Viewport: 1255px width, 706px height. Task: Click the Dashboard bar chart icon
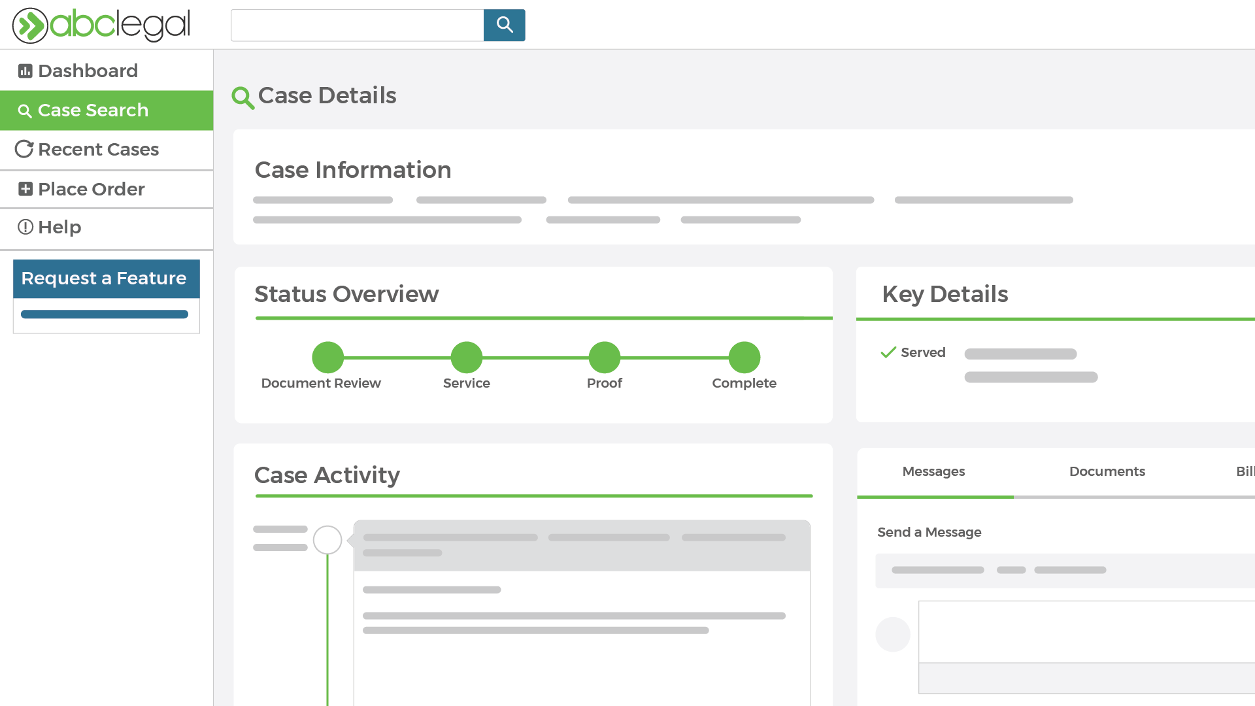25,70
